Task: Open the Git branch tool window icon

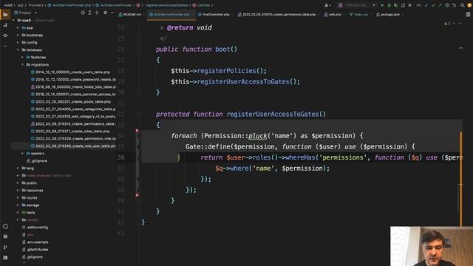Action: pyautogui.click(x=5, y=247)
